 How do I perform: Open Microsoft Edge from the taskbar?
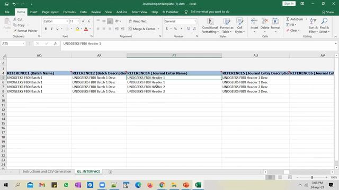pyautogui.click(x=138, y=185)
